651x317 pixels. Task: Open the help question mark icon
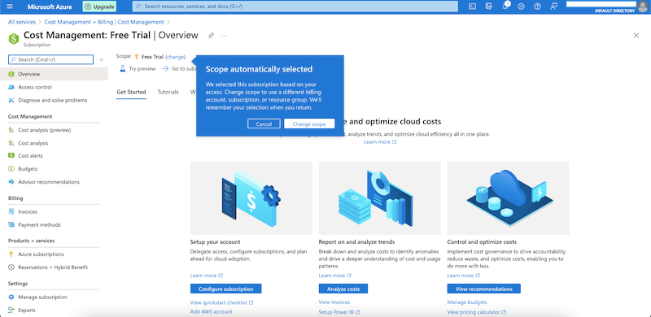537,7
